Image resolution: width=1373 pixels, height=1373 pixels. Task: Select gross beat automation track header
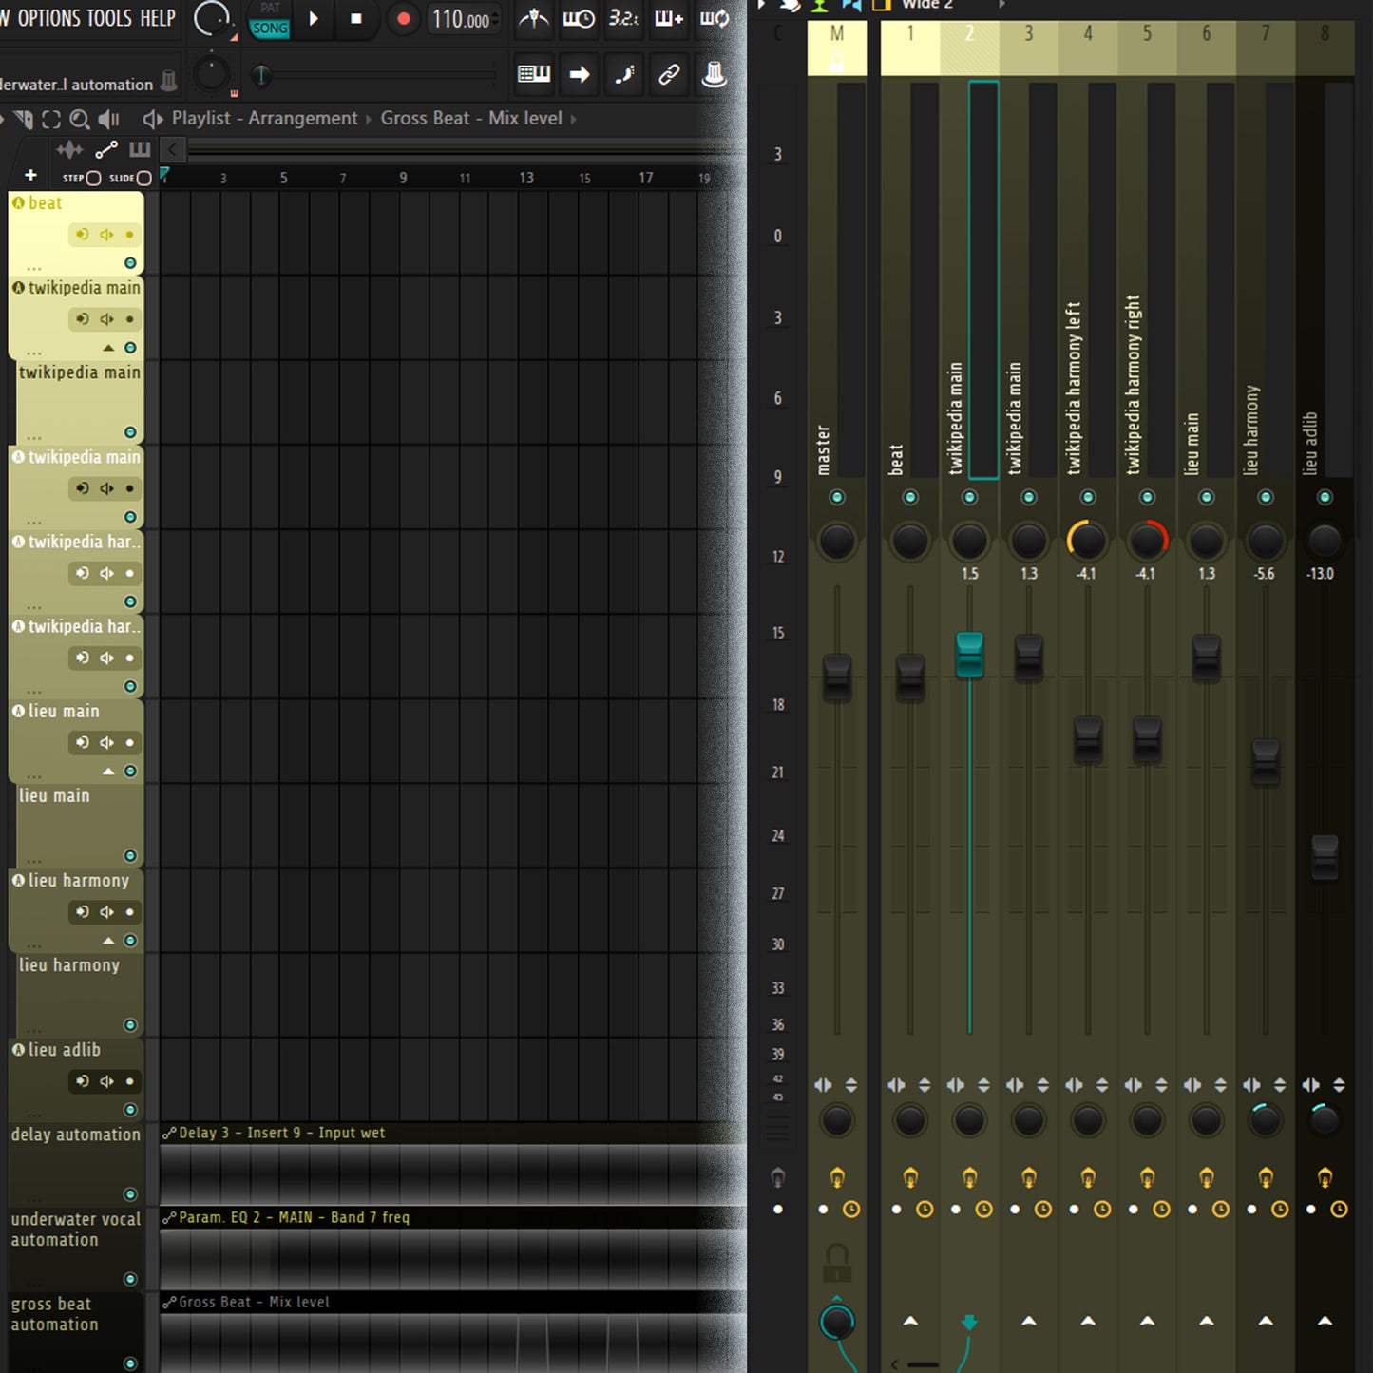76,1331
